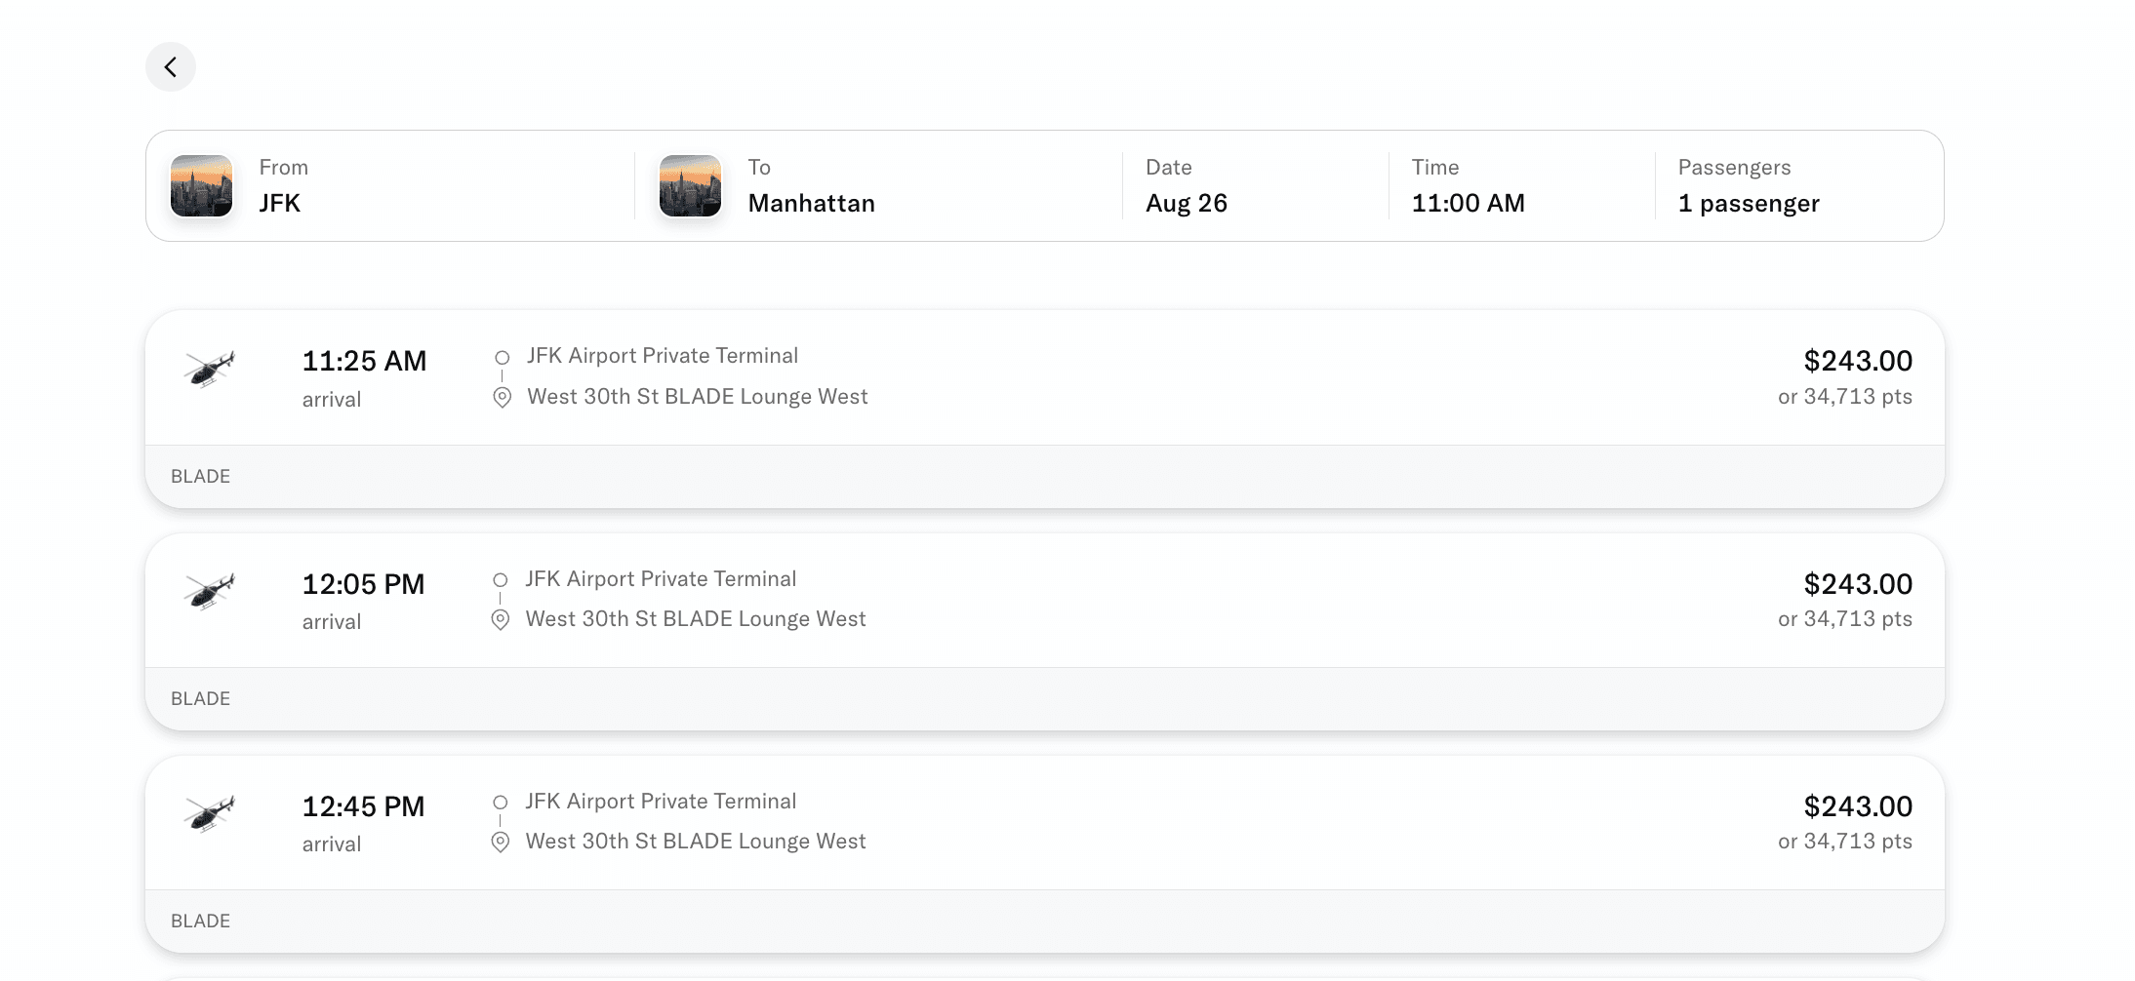Screen dimensions: 2135x981
Task: Click the $243.00 price on first flight
Action: point(1858,361)
